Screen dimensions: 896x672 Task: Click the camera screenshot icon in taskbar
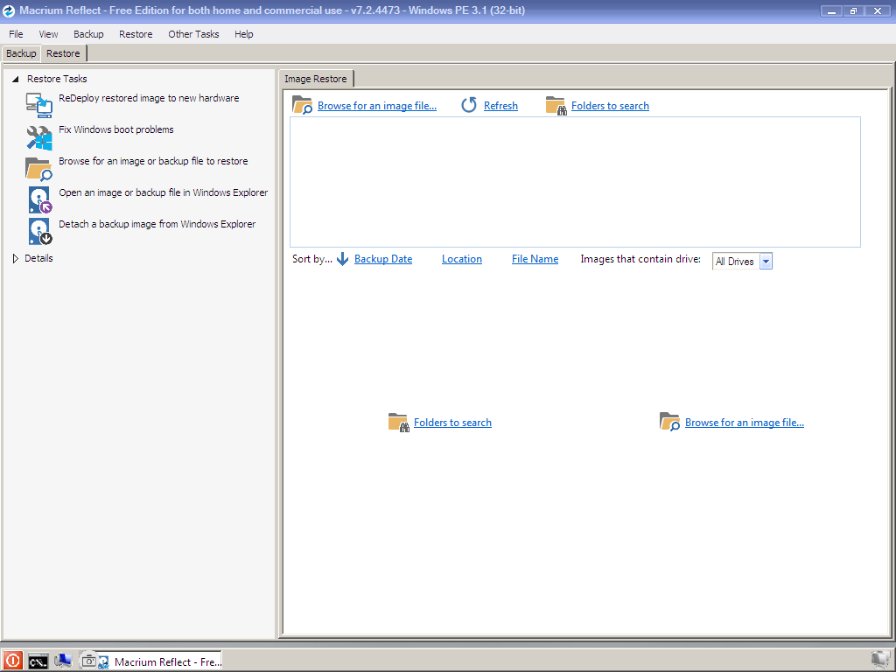(88, 661)
